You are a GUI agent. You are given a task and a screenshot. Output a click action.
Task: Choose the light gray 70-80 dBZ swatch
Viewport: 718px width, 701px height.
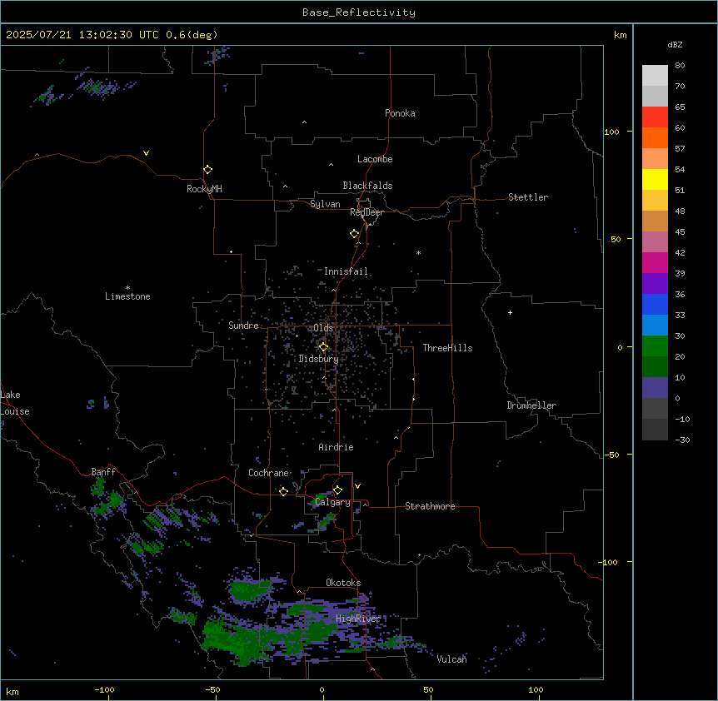point(655,76)
